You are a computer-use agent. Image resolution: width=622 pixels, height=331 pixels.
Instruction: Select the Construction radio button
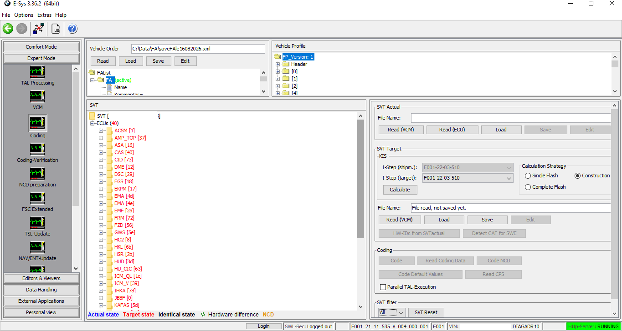click(x=578, y=176)
